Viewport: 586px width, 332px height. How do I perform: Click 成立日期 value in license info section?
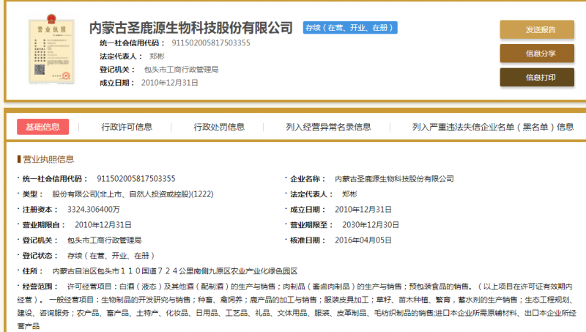(363, 210)
